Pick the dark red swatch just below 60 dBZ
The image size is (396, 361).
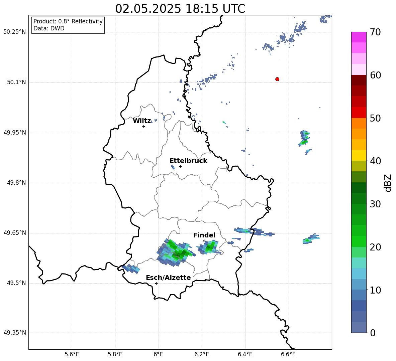(359, 80)
